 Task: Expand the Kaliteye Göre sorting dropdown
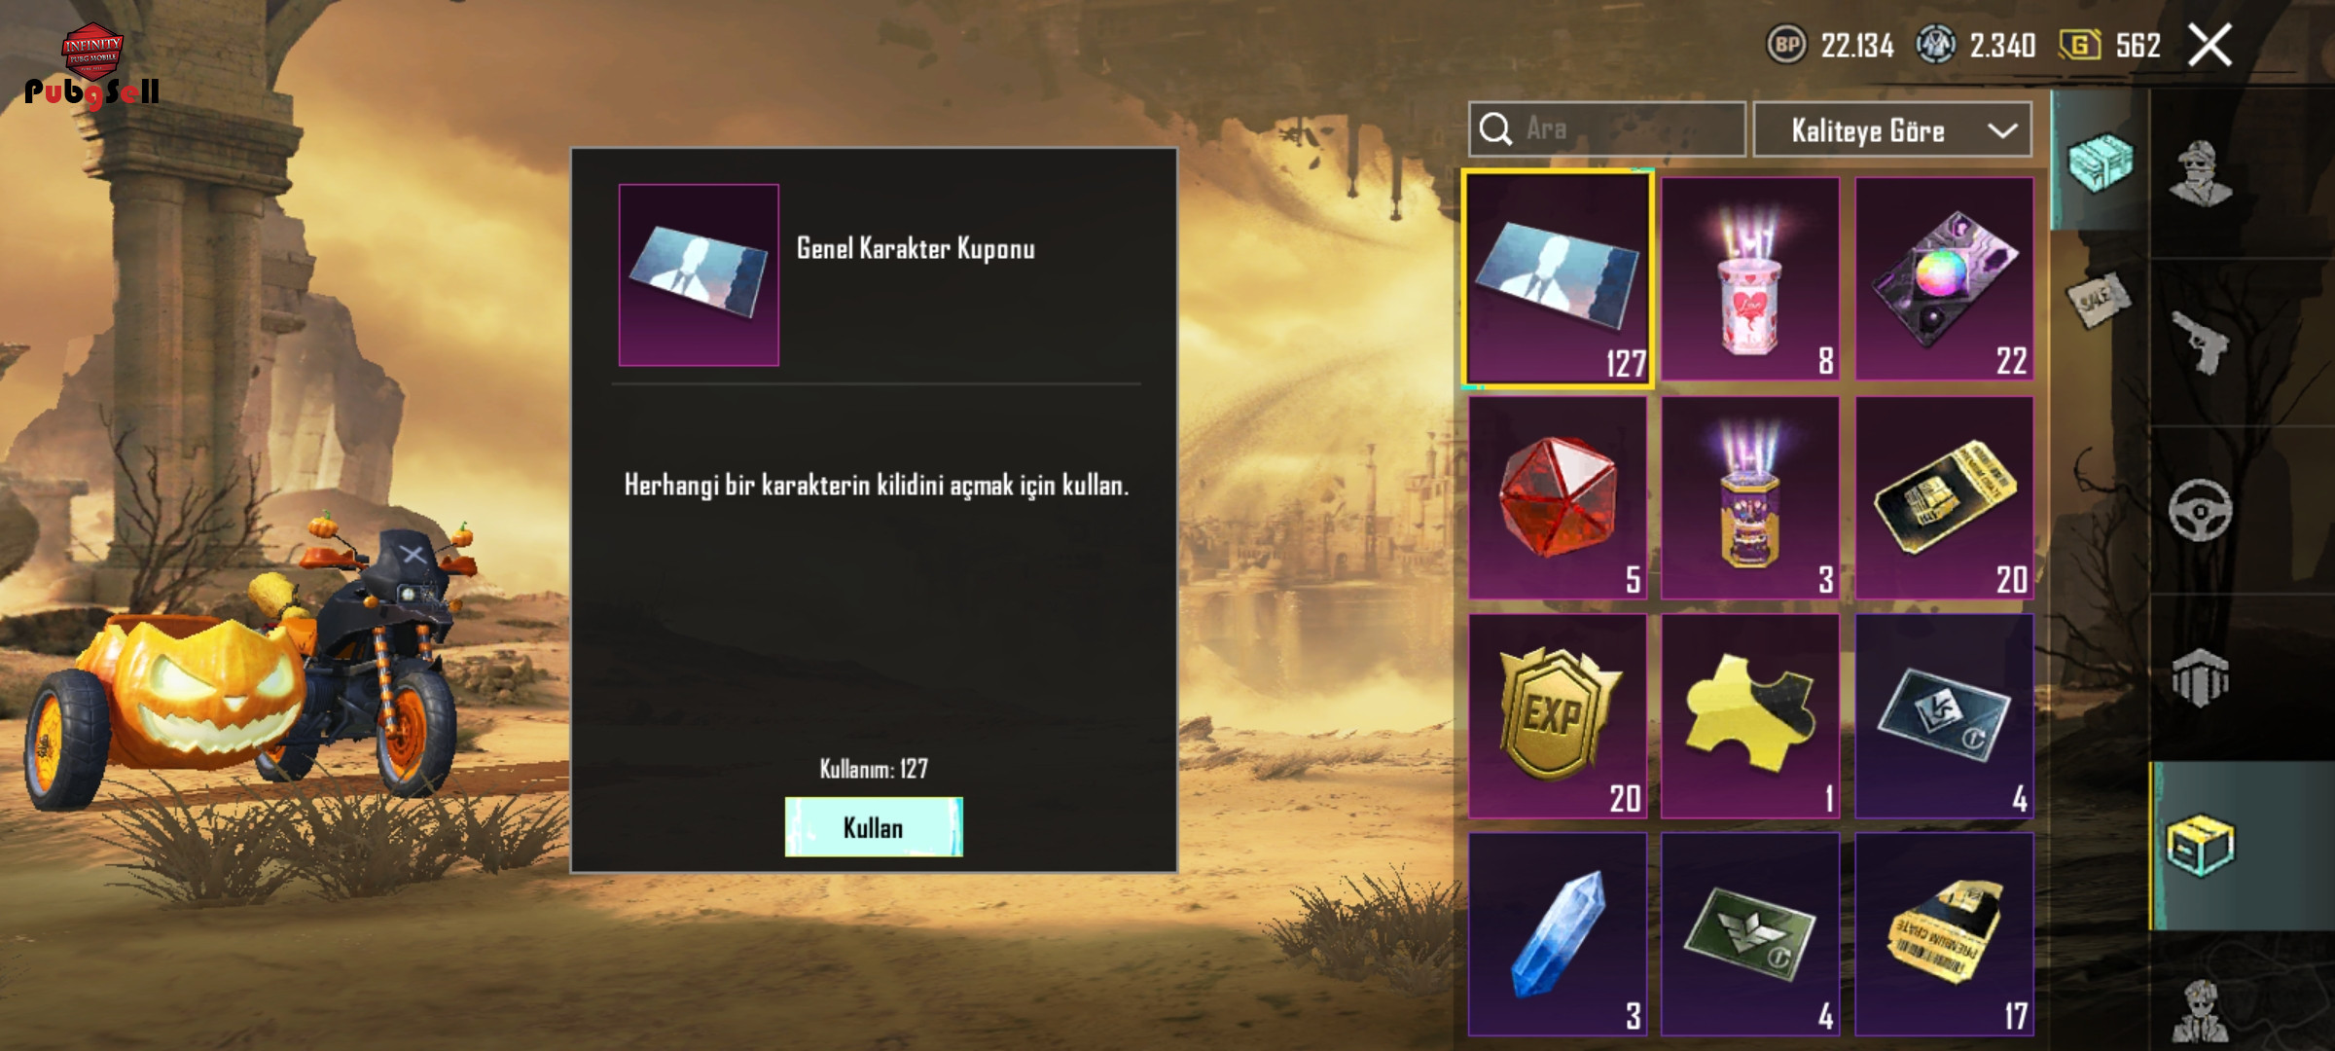[1891, 129]
